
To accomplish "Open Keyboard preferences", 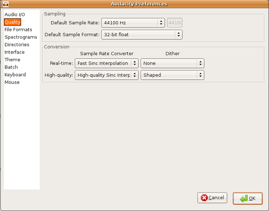I will 15,75.
